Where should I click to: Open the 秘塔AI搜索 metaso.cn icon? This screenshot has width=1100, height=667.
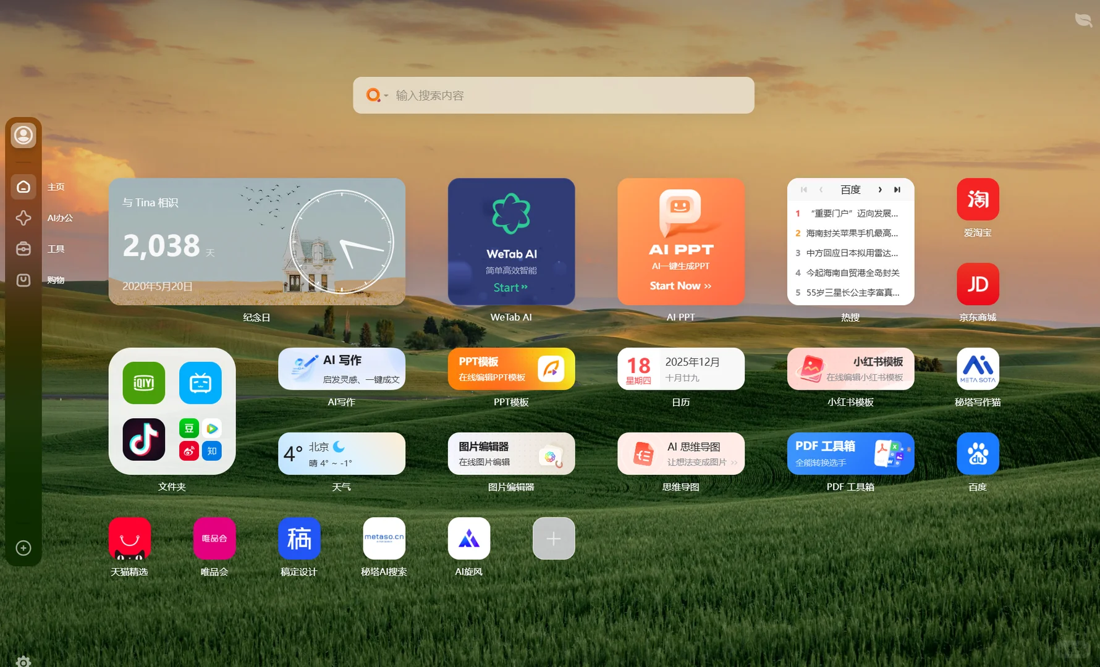pos(384,539)
